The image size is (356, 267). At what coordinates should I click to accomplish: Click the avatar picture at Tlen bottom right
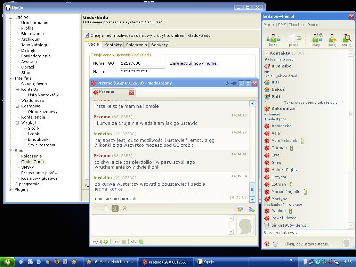point(347,243)
